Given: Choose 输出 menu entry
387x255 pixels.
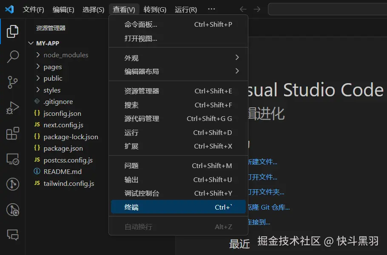Looking at the screenshot, I should pyautogui.click(x=178, y=179).
